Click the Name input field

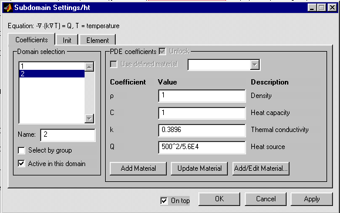click(x=68, y=135)
